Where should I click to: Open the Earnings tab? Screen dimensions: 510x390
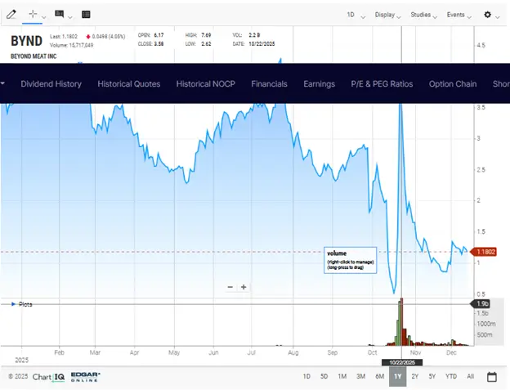[319, 84]
